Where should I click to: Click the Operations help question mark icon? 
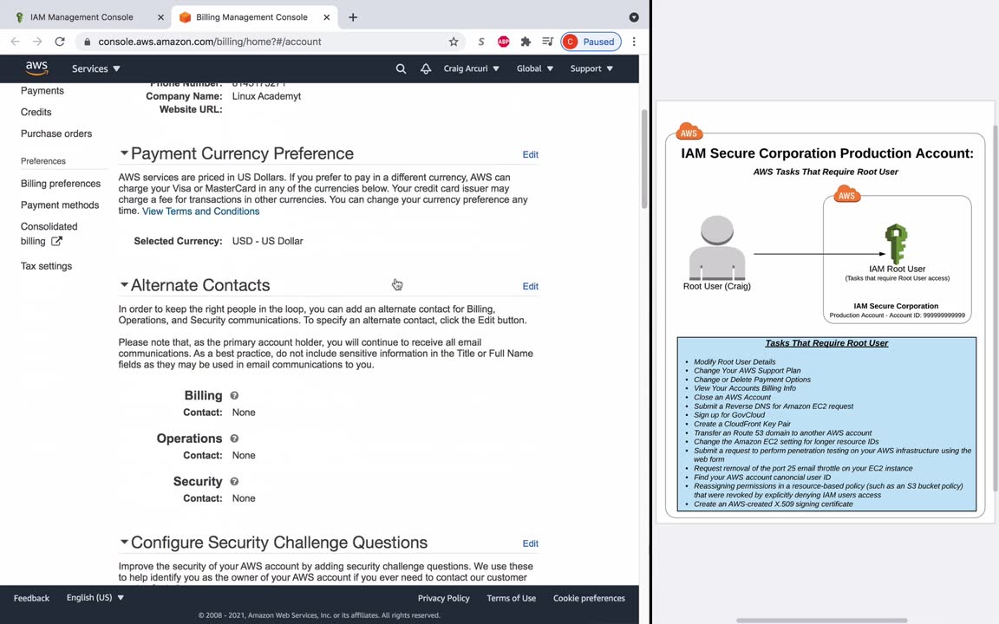[234, 439]
